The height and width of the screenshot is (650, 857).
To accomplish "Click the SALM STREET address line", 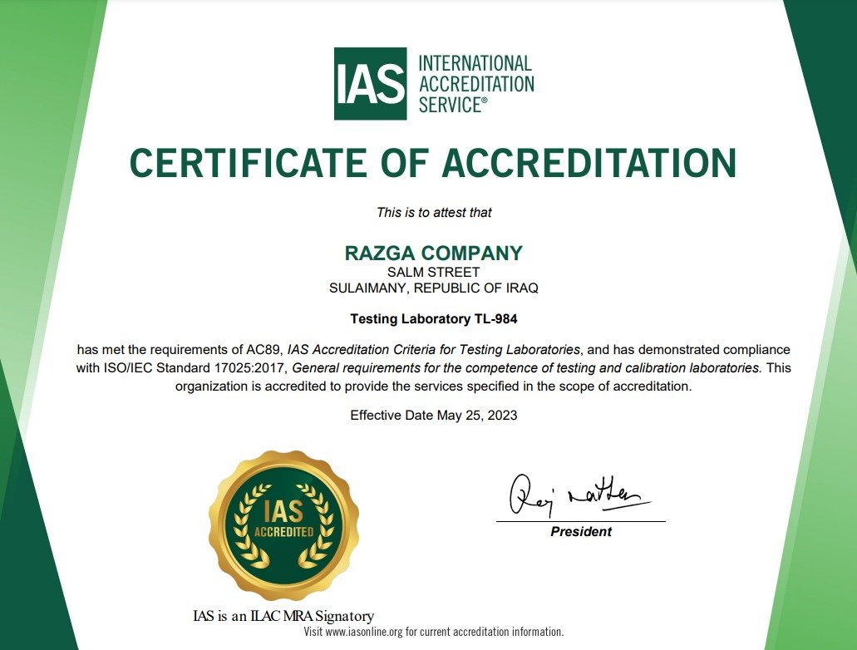I will click(x=433, y=272).
